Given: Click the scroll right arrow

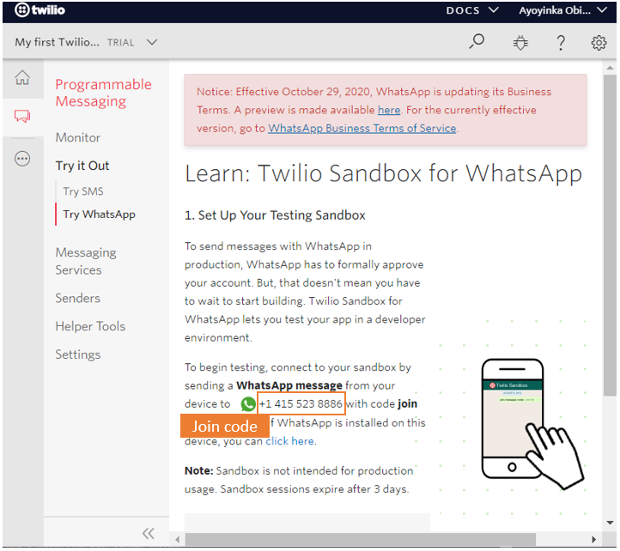Looking at the screenshot, I should tap(594, 540).
